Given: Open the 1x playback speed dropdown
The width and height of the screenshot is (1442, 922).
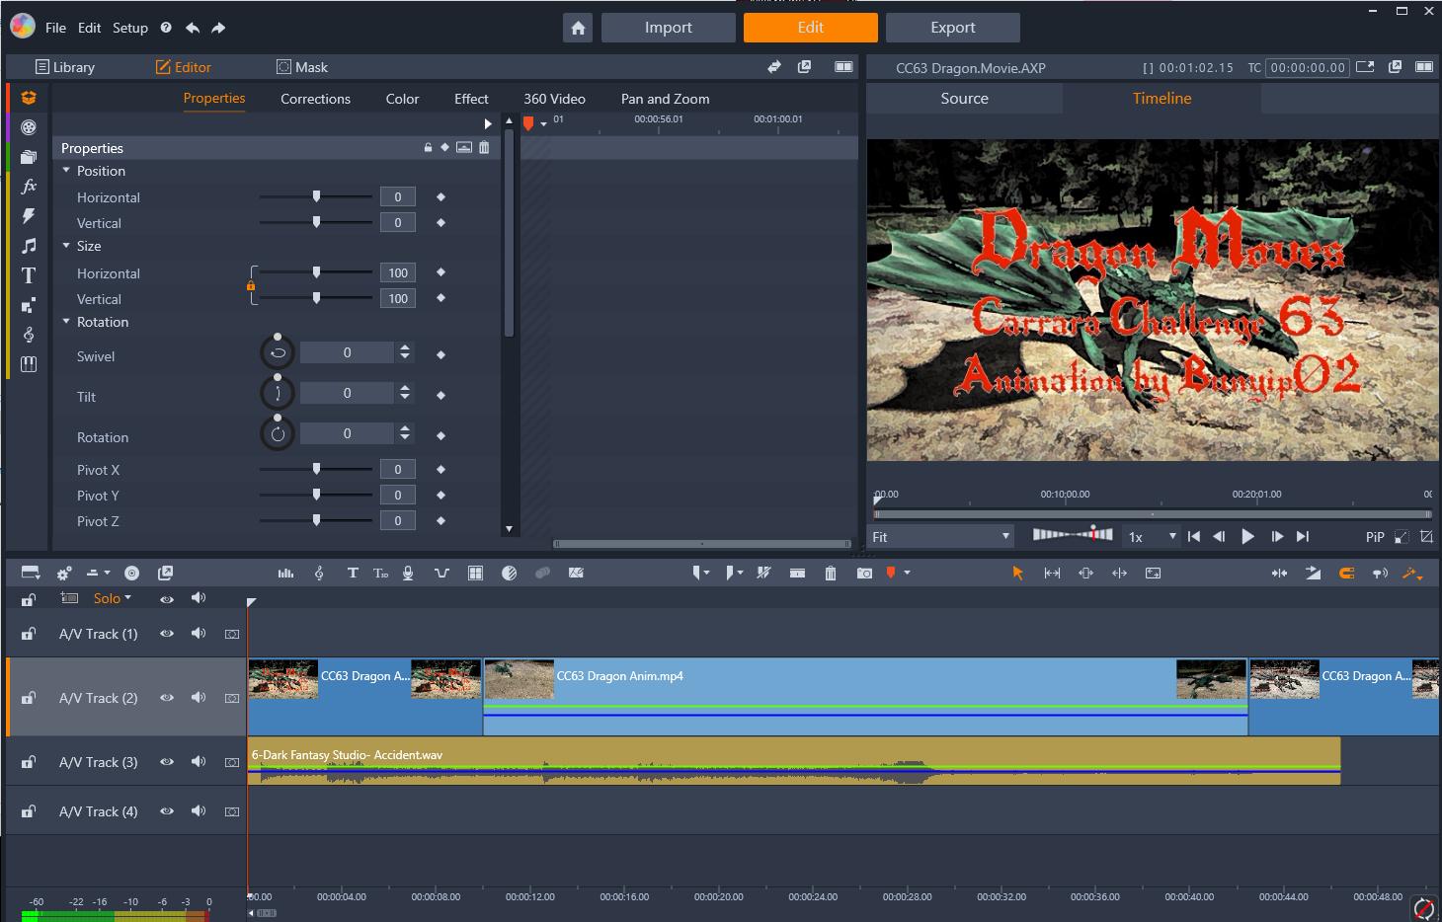Looking at the screenshot, I should pos(1152,536).
